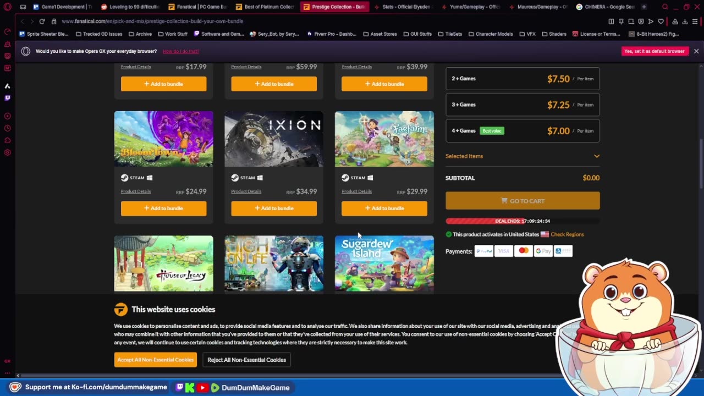The height and width of the screenshot is (396, 704).
Task: Switch to Game1 Development tab
Action: click(x=62, y=7)
